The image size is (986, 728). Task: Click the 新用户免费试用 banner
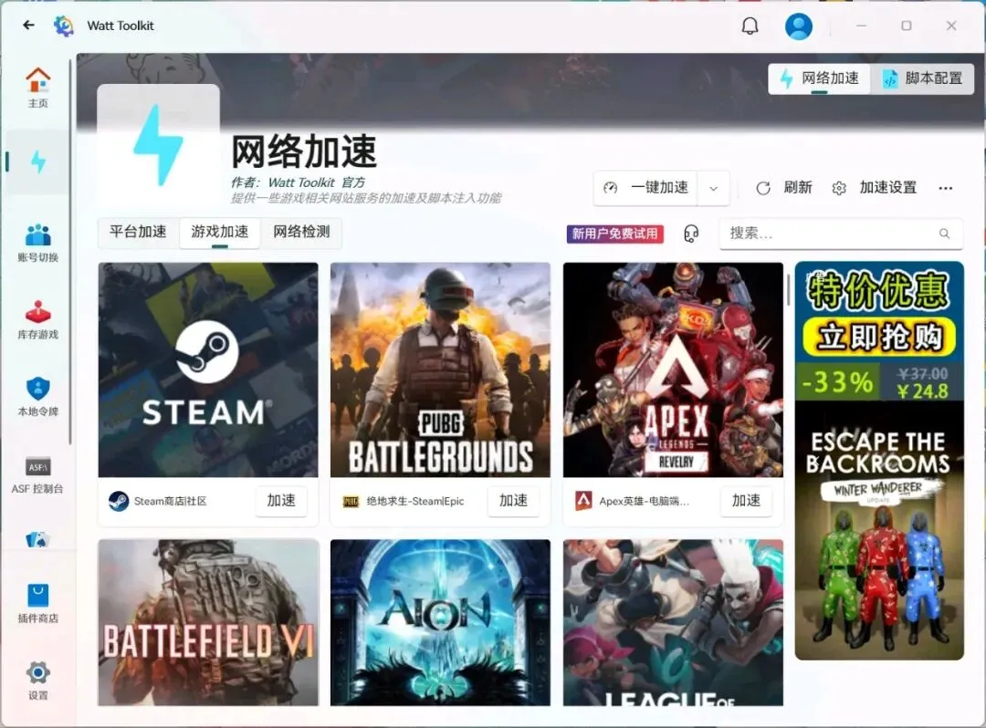[x=615, y=234]
